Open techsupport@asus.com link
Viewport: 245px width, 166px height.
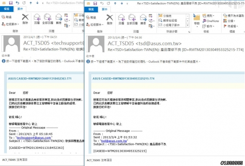(34, 138)
